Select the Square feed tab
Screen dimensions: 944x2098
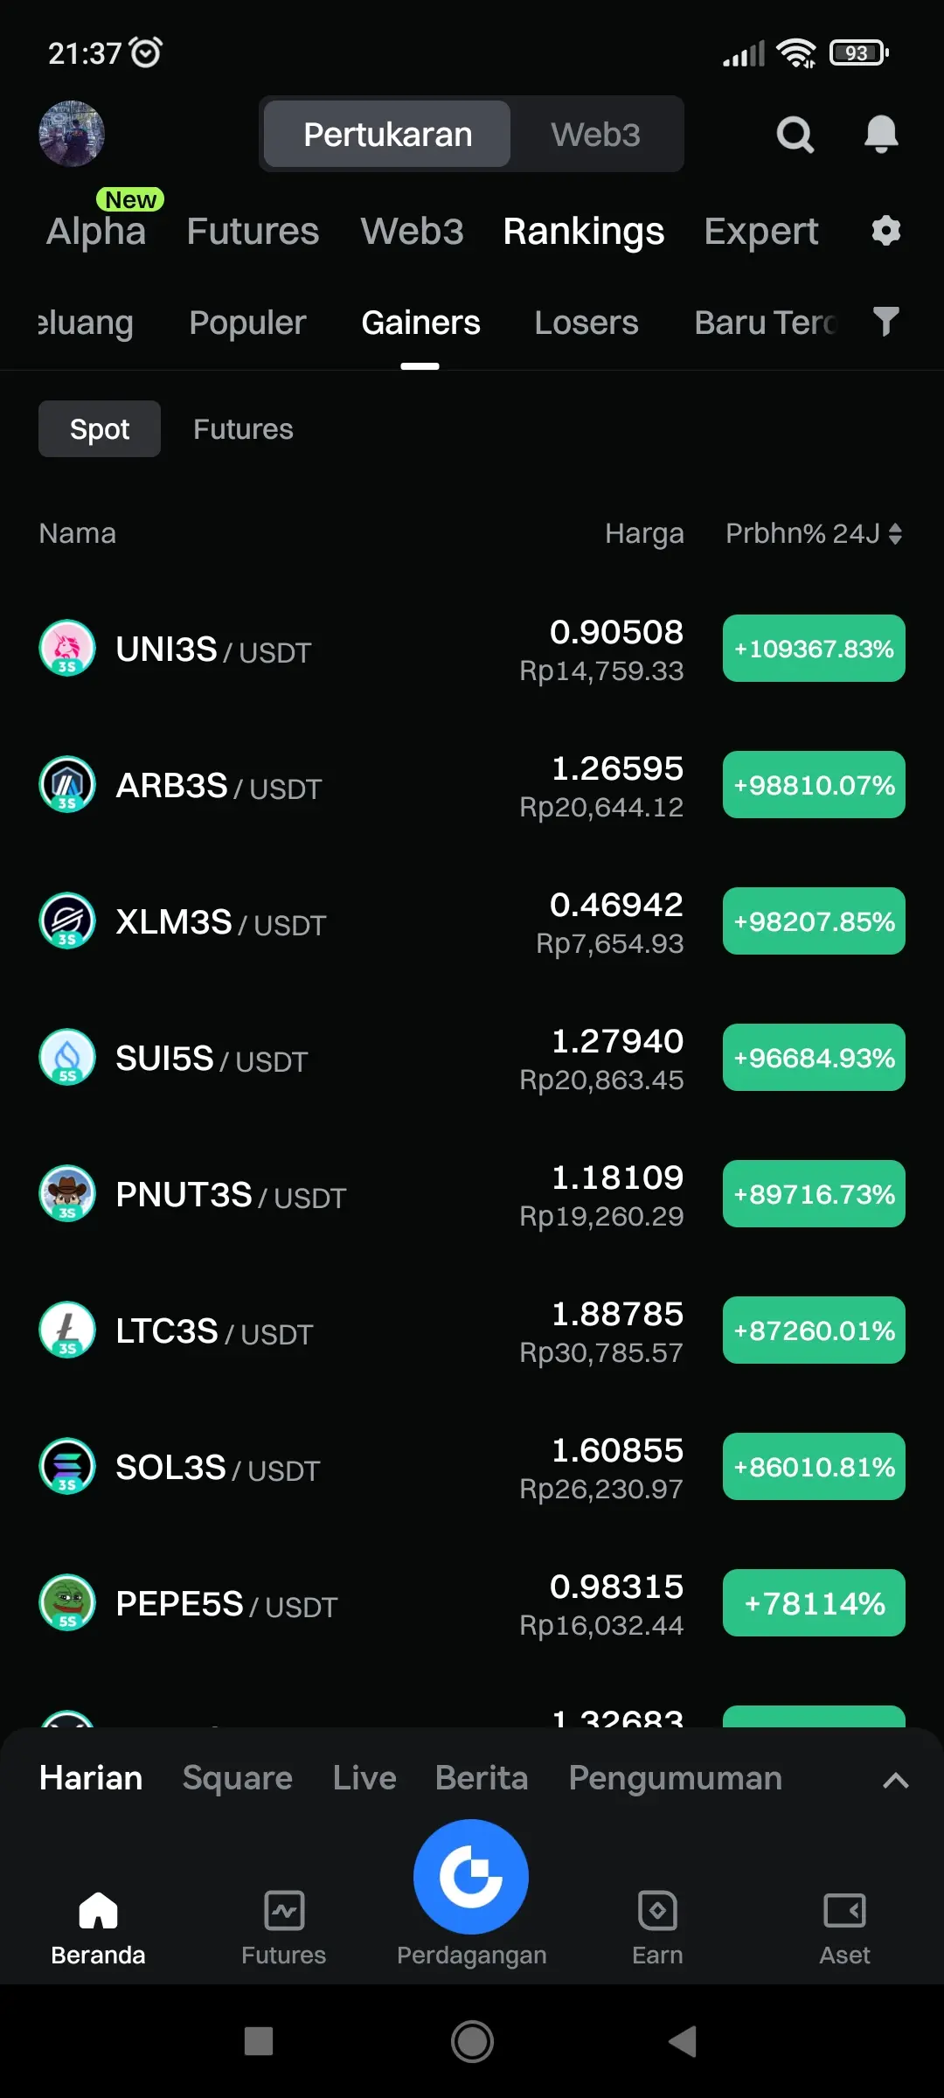[x=237, y=1778]
